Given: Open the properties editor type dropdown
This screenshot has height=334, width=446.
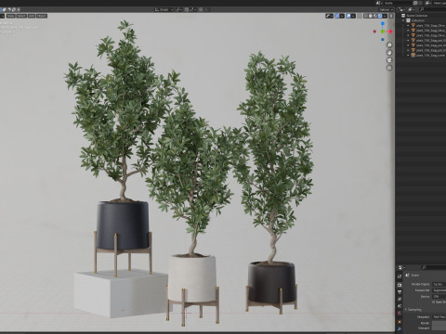Looking at the screenshot, I should click(401, 267).
